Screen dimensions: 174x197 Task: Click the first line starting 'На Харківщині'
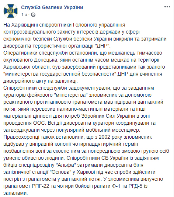click(64, 25)
